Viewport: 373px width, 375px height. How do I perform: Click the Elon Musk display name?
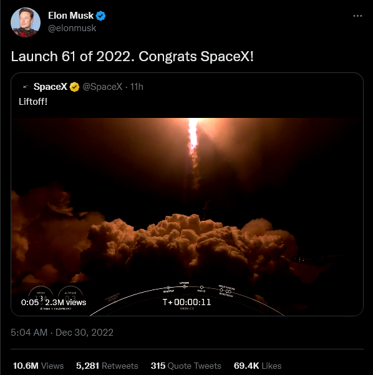(70, 16)
